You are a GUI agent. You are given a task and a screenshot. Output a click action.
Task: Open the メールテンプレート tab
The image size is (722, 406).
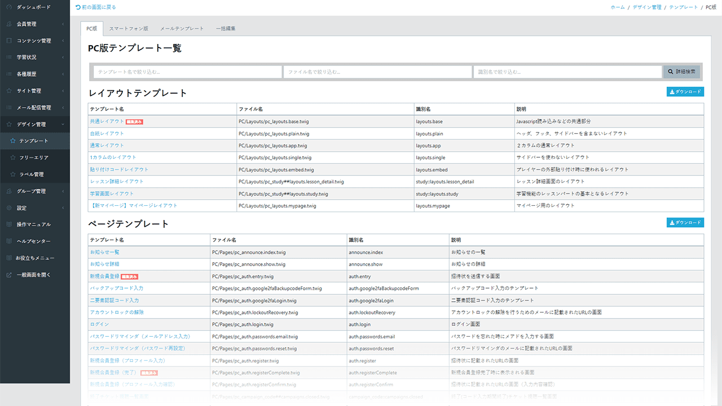(182, 28)
